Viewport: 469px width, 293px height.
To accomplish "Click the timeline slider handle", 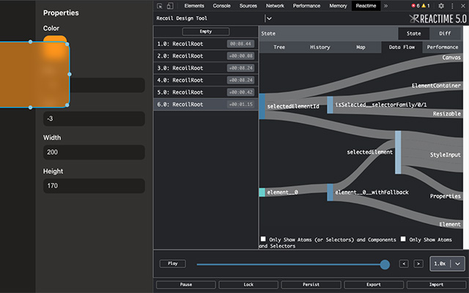I will click(385, 264).
